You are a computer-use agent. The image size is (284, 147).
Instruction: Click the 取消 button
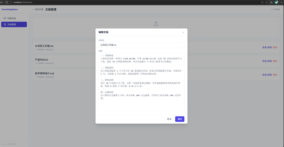pos(169,119)
